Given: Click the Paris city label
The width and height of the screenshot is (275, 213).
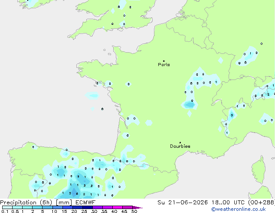Looking at the screenshot, I should 164,64.
